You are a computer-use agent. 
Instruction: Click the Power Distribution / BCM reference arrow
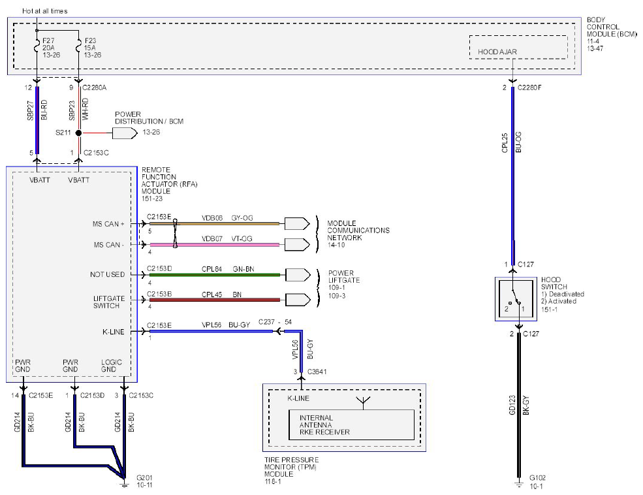125,133
